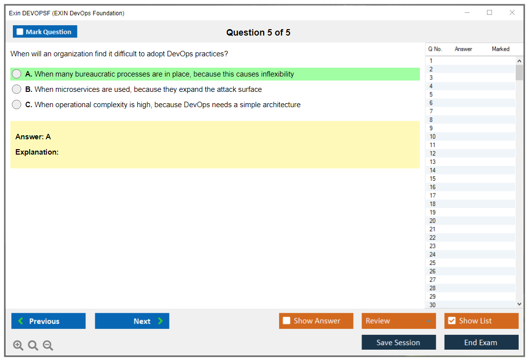Image resolution: width=531 pixels, height=363 pixels.
Task: Click the question list scrollbar thumb
Action: (519, 73)
